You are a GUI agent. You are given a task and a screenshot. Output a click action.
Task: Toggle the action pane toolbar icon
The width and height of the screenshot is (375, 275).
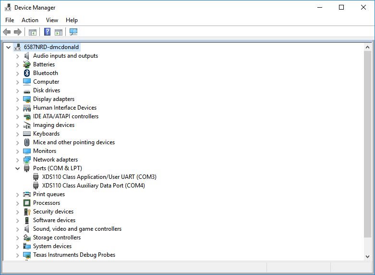point(59,32)
